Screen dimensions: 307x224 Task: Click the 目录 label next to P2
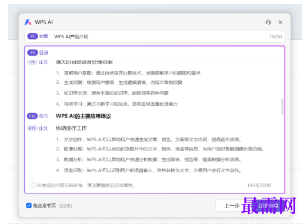(x=44, y=53)
